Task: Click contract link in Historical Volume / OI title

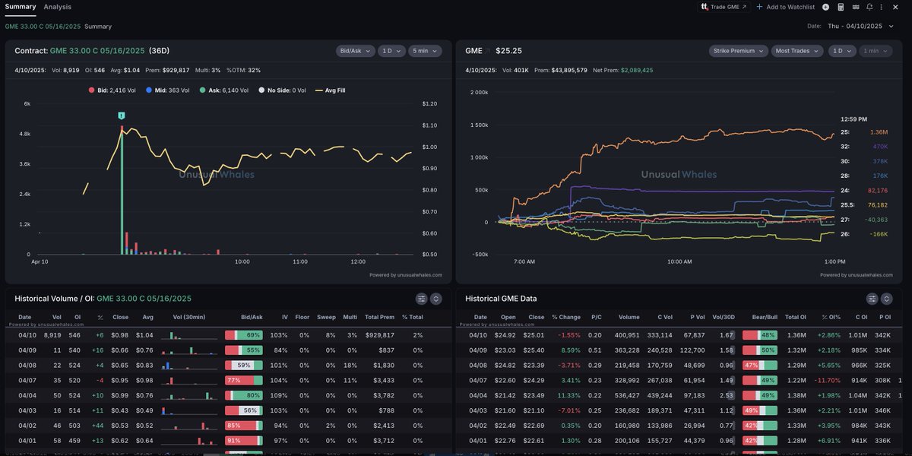Action: (x=144, y=299)
